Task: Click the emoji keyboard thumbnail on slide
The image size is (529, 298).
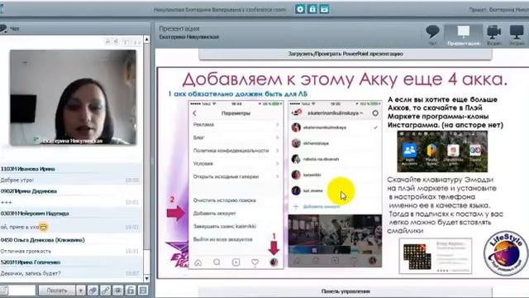Action: pos(436,256)
